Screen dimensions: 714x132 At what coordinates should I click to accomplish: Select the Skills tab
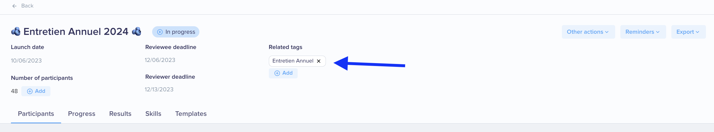pos(153,114)
